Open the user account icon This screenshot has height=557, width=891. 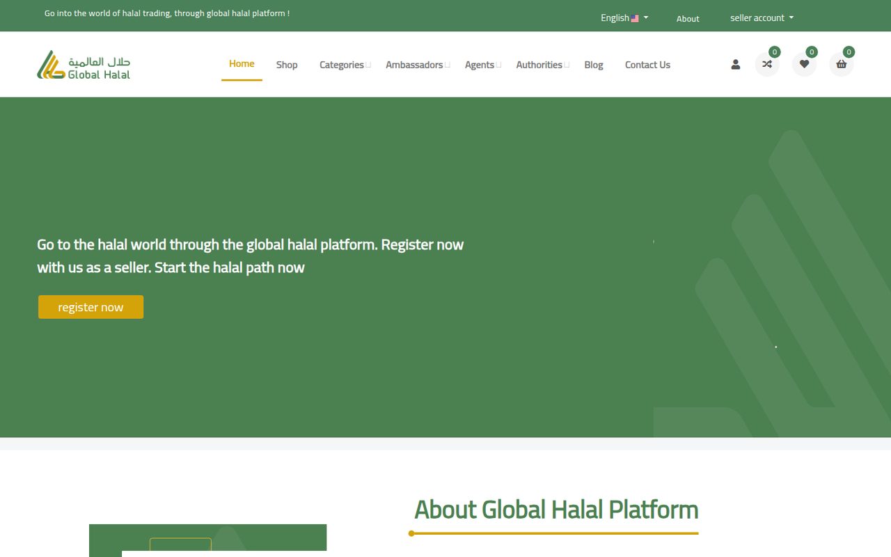735,65
